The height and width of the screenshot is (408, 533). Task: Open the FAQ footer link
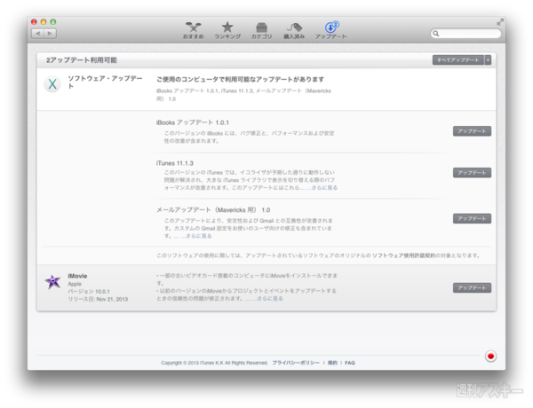pos(350,363)
